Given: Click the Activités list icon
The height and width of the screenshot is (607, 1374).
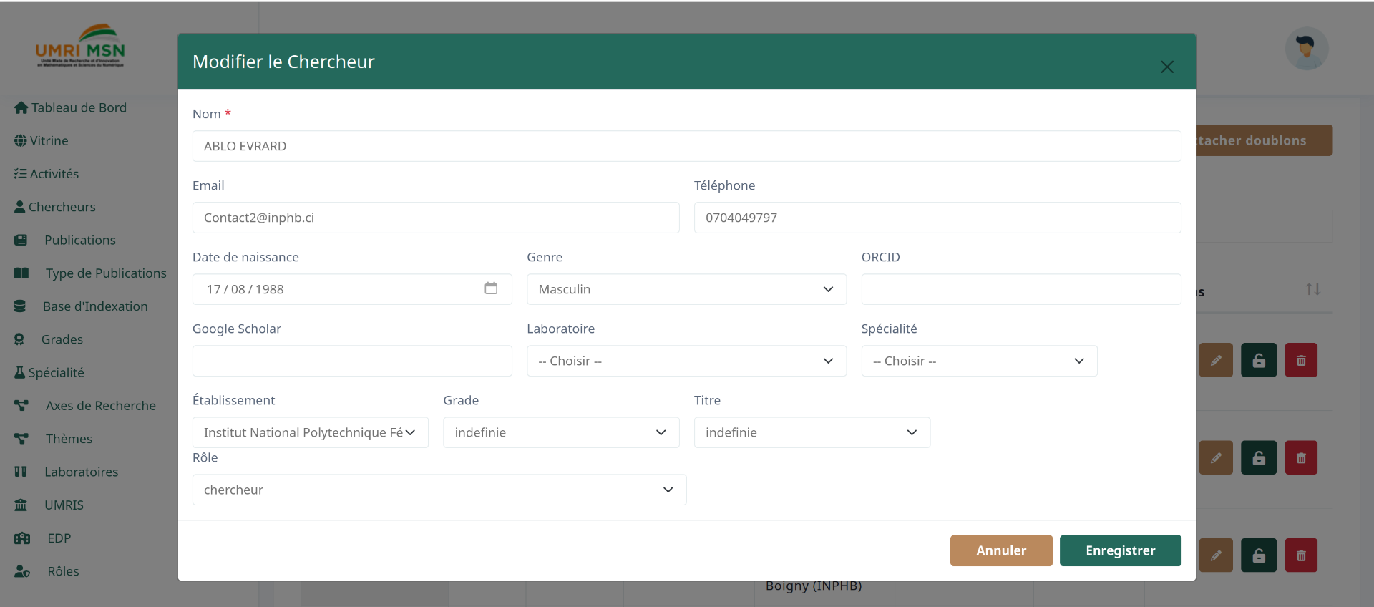Looking at the screenshot, I should coord(21,174).
